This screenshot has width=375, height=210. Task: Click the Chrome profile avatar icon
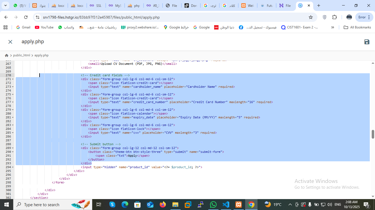click(349, 17)
